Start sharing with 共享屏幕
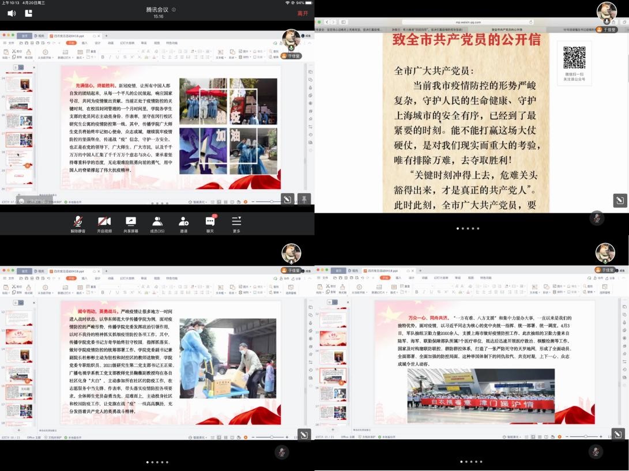Viewport: 629px width, 471px height. (131, 224)
